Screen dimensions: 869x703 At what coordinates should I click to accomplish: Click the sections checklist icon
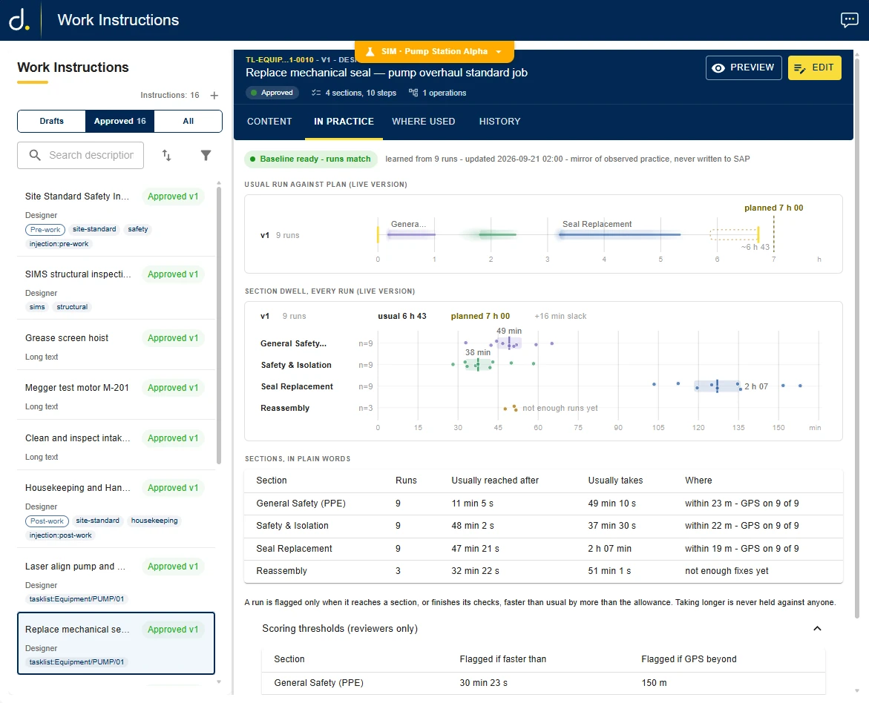[316, 93]
